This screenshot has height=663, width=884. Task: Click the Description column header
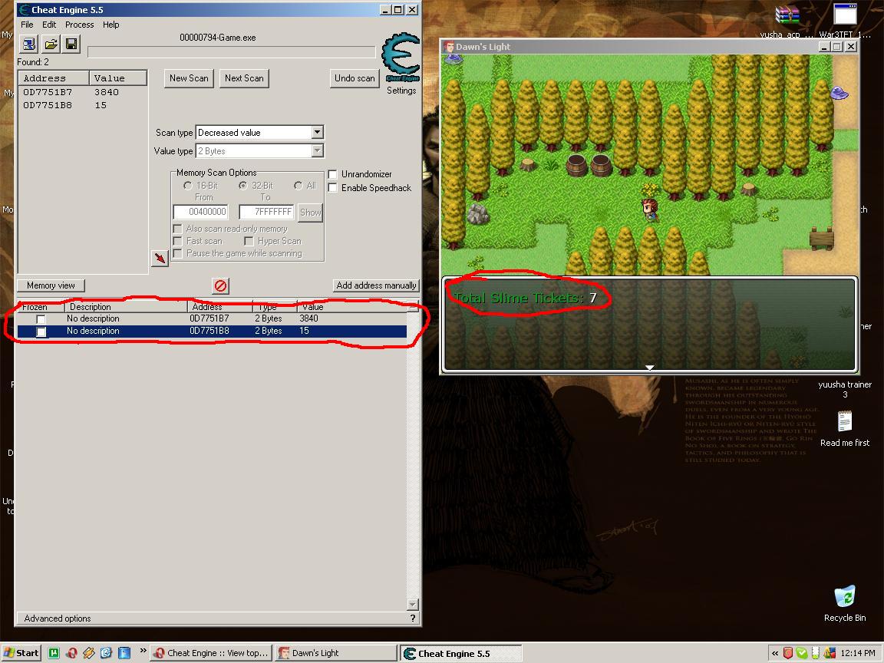[x=125, y=307]
